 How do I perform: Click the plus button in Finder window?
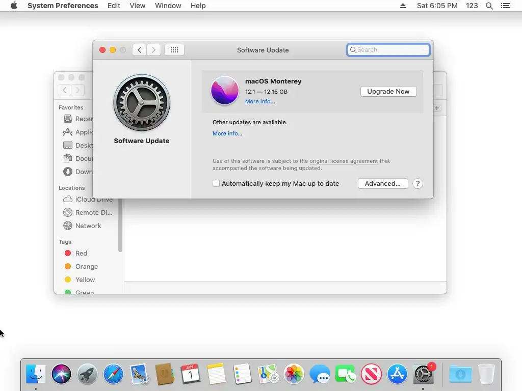coord(437,108)
